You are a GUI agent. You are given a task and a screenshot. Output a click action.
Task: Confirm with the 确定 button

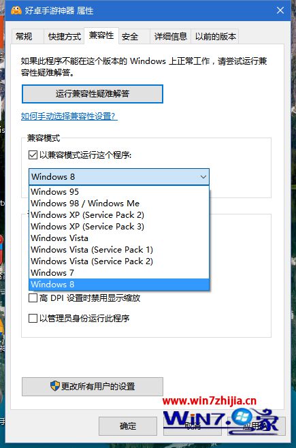point(128,426)
